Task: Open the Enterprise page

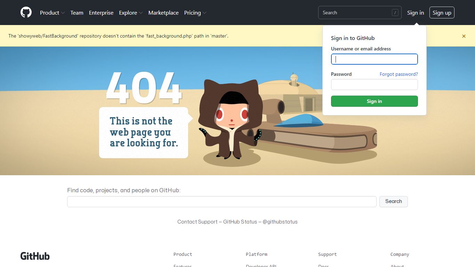Action: (x=101, y=13)
